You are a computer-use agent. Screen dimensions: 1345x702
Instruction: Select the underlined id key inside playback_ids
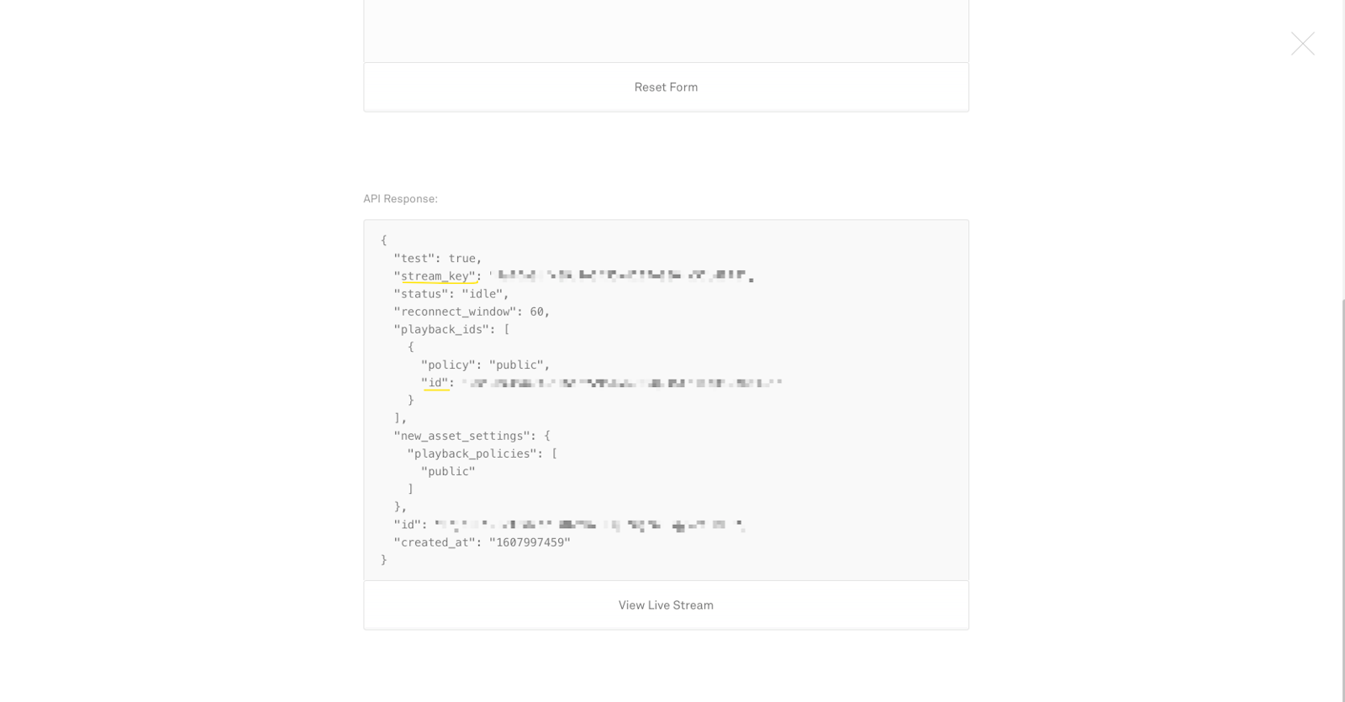435,382
